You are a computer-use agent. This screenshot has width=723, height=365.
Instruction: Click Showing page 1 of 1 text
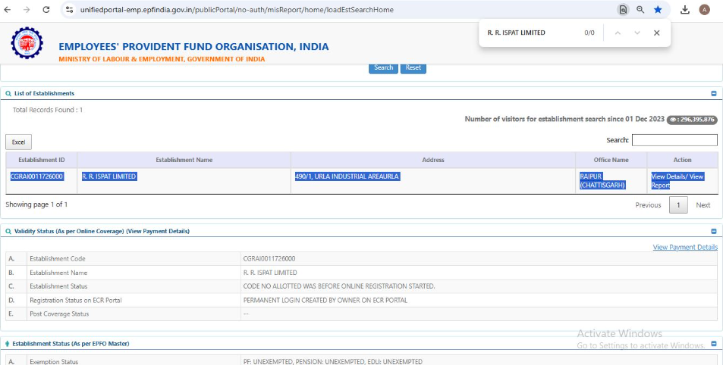(x=36, y=204)
